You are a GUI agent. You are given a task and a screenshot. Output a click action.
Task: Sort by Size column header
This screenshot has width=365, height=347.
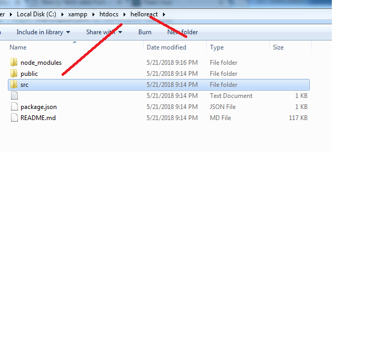[x=278, y=47]
